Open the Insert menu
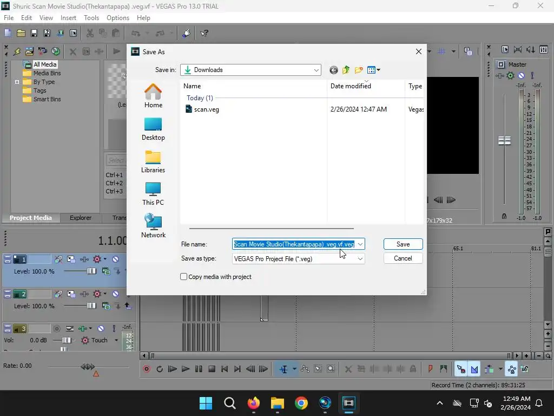 68,18
